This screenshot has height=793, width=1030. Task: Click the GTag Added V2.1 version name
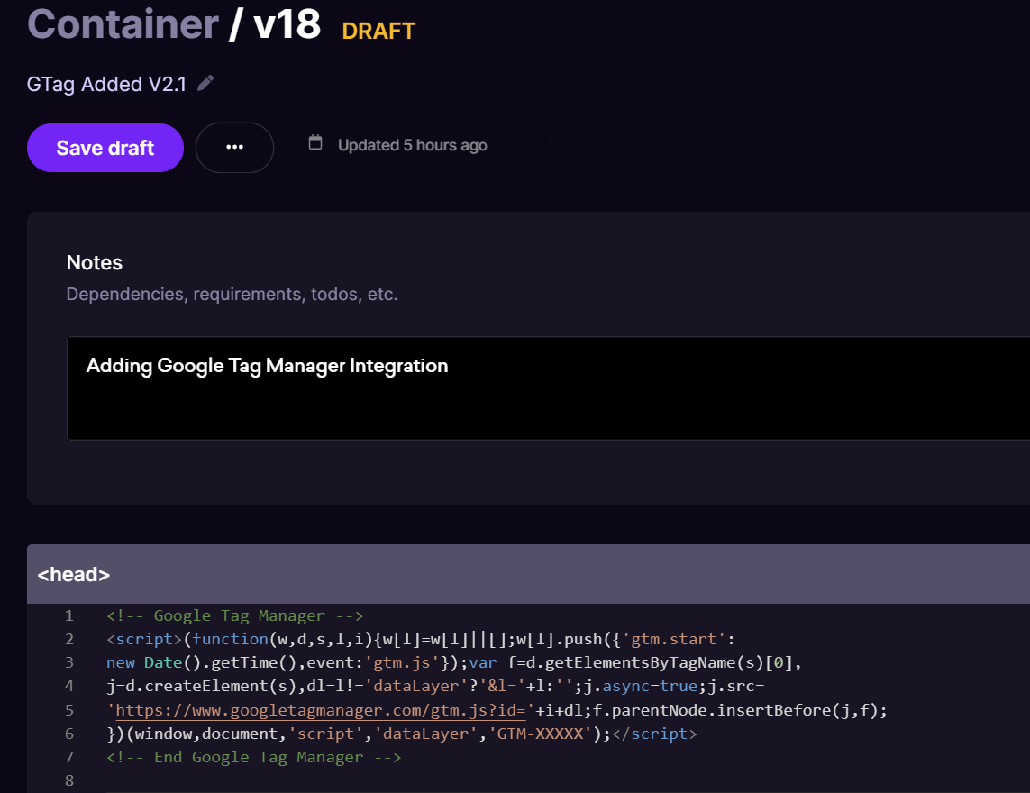tap(106, 84)
